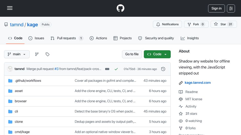Click the link icon beside kage.tamnd.com
The width and height of the screenshot is (241, 135).
[x=181, y=83]
